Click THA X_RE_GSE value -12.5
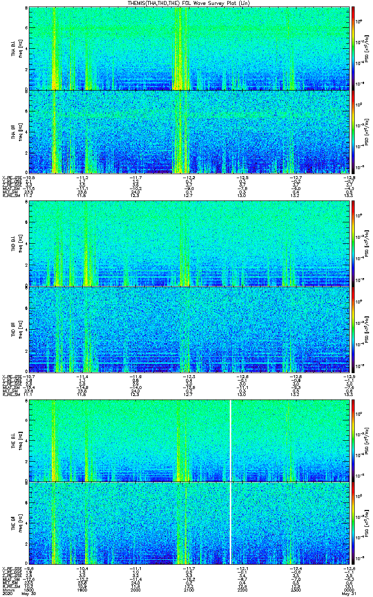 (242, 178)
